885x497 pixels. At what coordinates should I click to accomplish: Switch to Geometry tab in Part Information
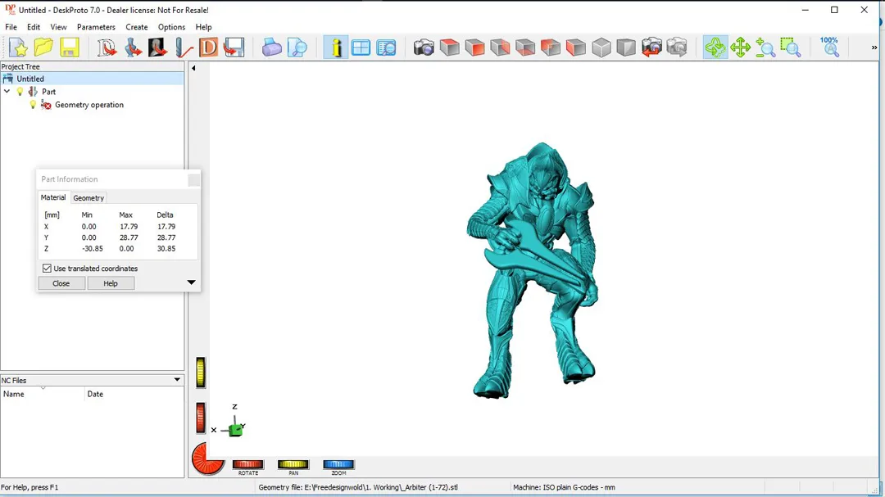(x=88, y=198)
